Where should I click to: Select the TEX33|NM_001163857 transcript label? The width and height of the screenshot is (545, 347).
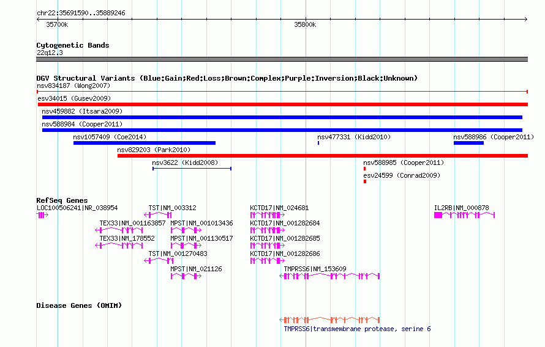point(132,223)
